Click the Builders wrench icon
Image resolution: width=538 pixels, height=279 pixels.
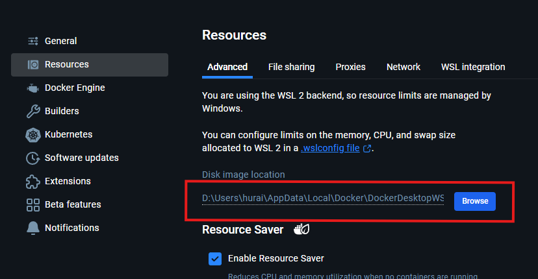tap(33, 111)
